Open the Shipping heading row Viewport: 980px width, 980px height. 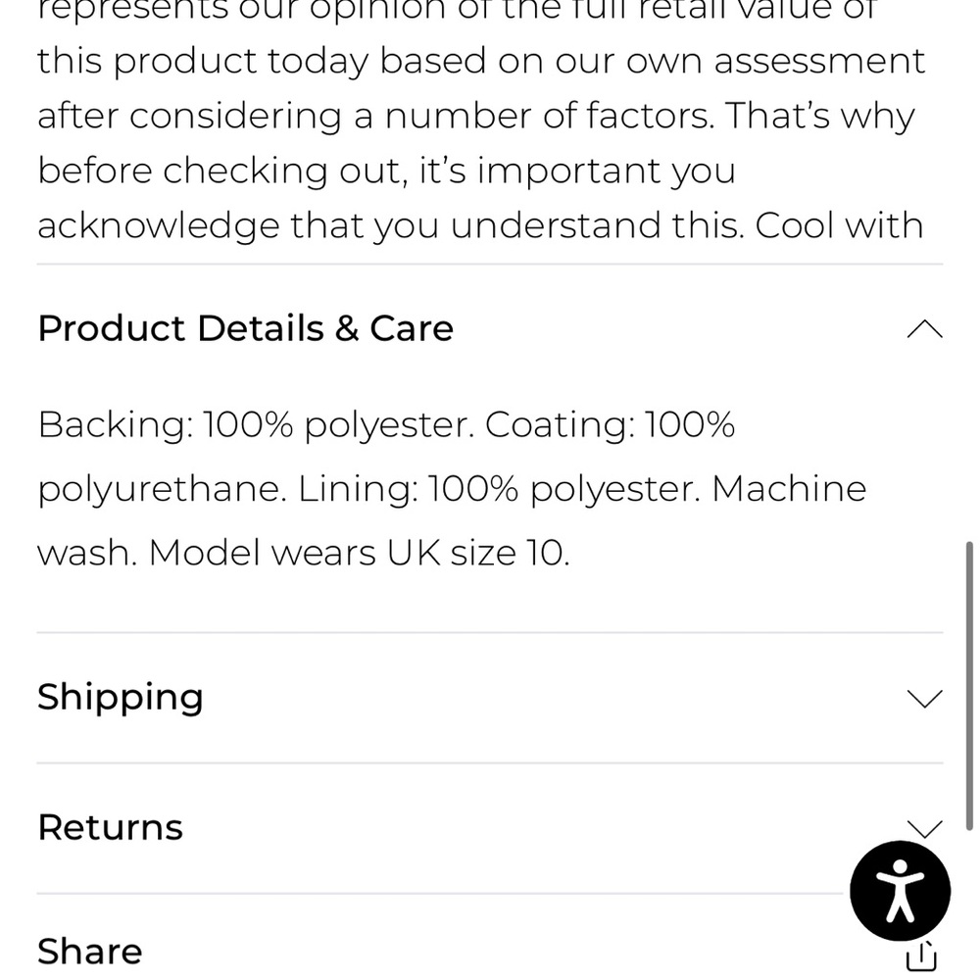[x=489, y=698]
